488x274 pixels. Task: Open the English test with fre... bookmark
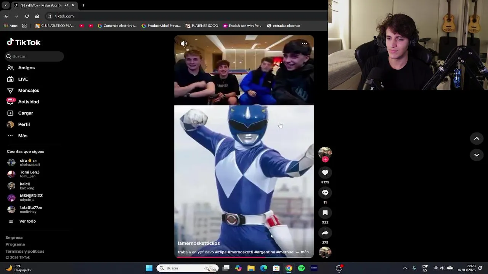pos(242,26)
